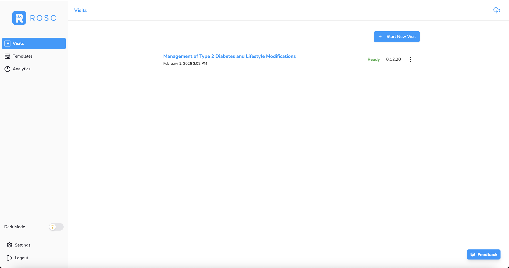Image resolution: width=509 pixels, height=268 pixels.
Task: Select the Visits page heading
Action: pyautogui.click(x=80, y=10)
